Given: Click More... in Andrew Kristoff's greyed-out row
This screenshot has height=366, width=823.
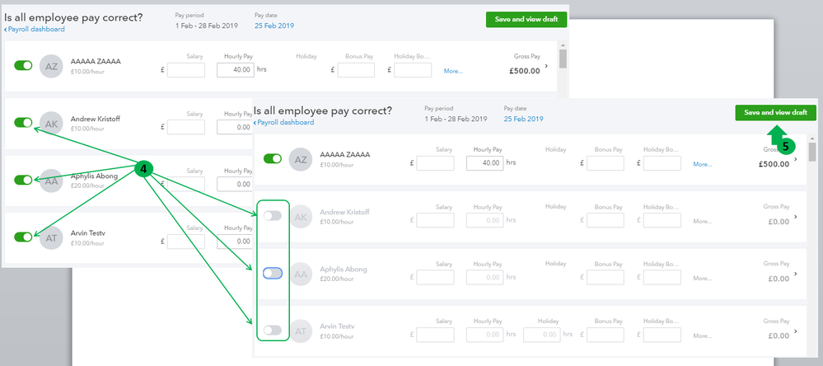Looking at the screenshot, I should tap(702, 222).
